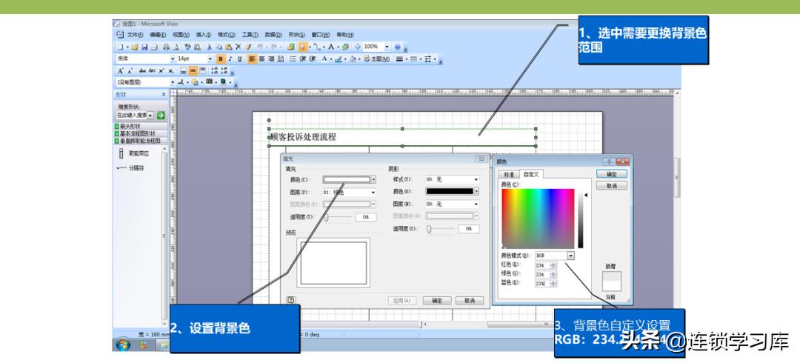The height and width of the screenshot is (363, 800).
Task: Increase indent on formatting toolbar
Action: coord(313,59)
